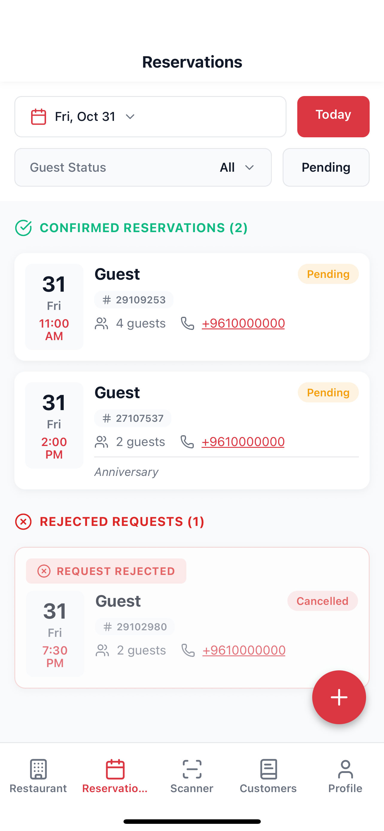Expand the Fri, Oct 31 date dropdown
Screen dimensions: 384x831
coord(150,116)
